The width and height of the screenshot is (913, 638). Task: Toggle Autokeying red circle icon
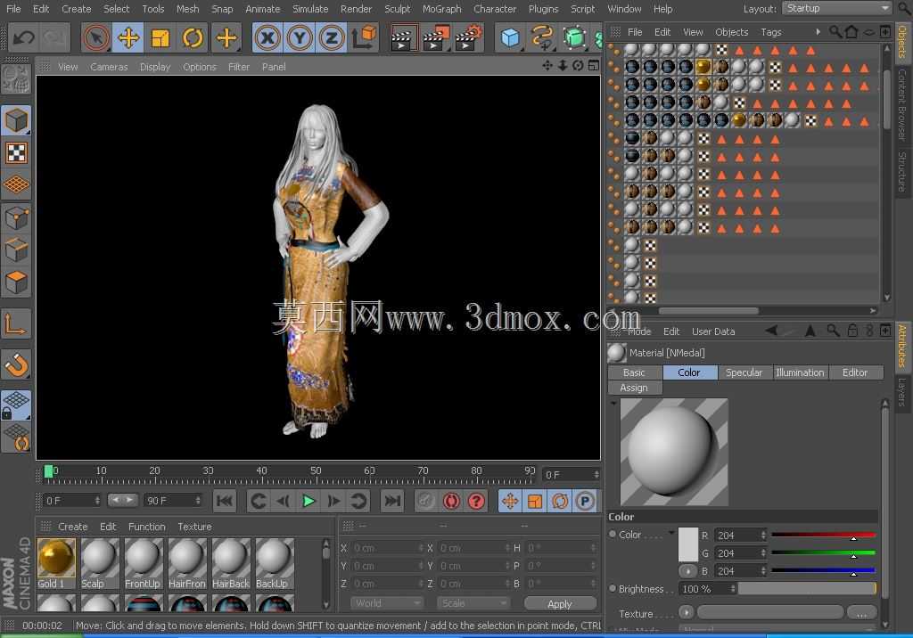451,501
